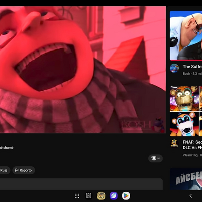The height and width of the screenshot is (202, 202).
Task: Open the app drawer grid icon
Action: pos(77,196)
